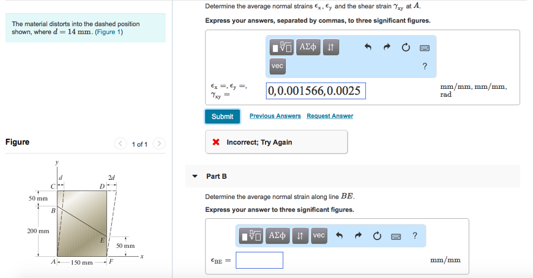Viewport: 533px width, 278px height.
Task: Undo last edit in Part B toolbar
Action: pyautogui.click(x=339, y=235)
